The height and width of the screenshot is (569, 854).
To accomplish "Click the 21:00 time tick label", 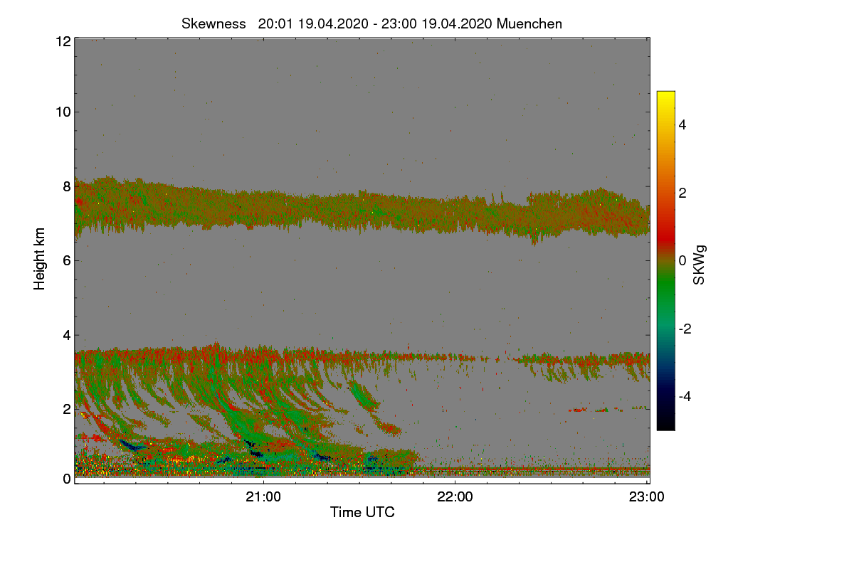I will pyautogui.click(x=264, y=496).
